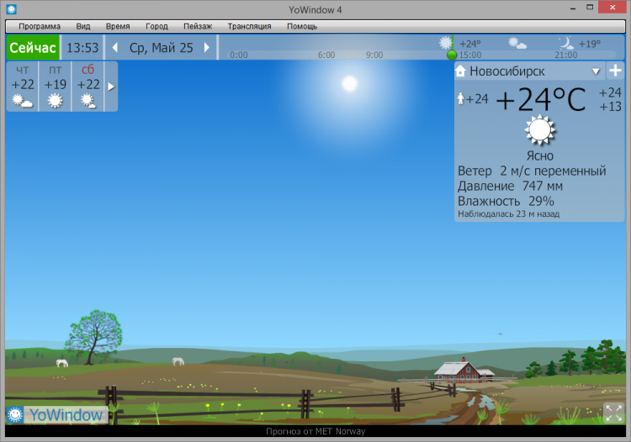Click Saturday's sun-and-cloud icon
The image size is (631, 442).
coord(88,101)
